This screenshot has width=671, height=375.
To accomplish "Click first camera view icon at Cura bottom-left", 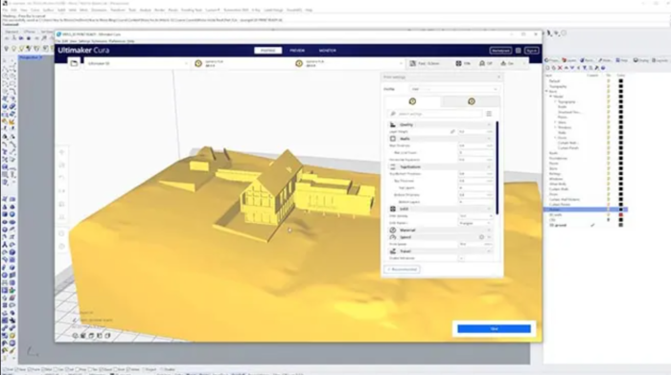I will 76,336.
